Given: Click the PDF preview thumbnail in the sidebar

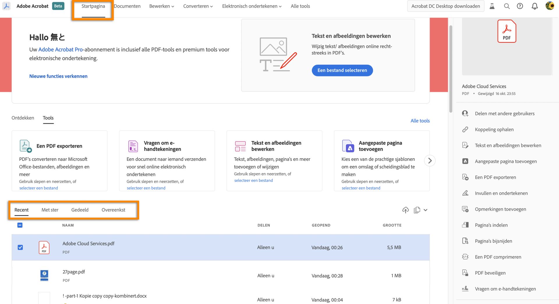Looking at the screenshot, I should tap(507, 46).
